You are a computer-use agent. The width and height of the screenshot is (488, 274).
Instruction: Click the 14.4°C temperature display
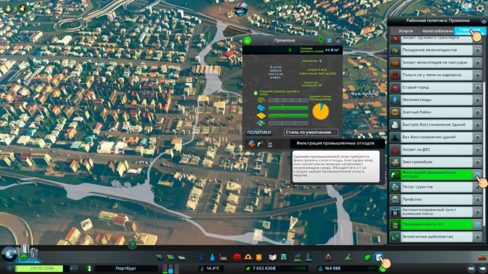point(213,268)
